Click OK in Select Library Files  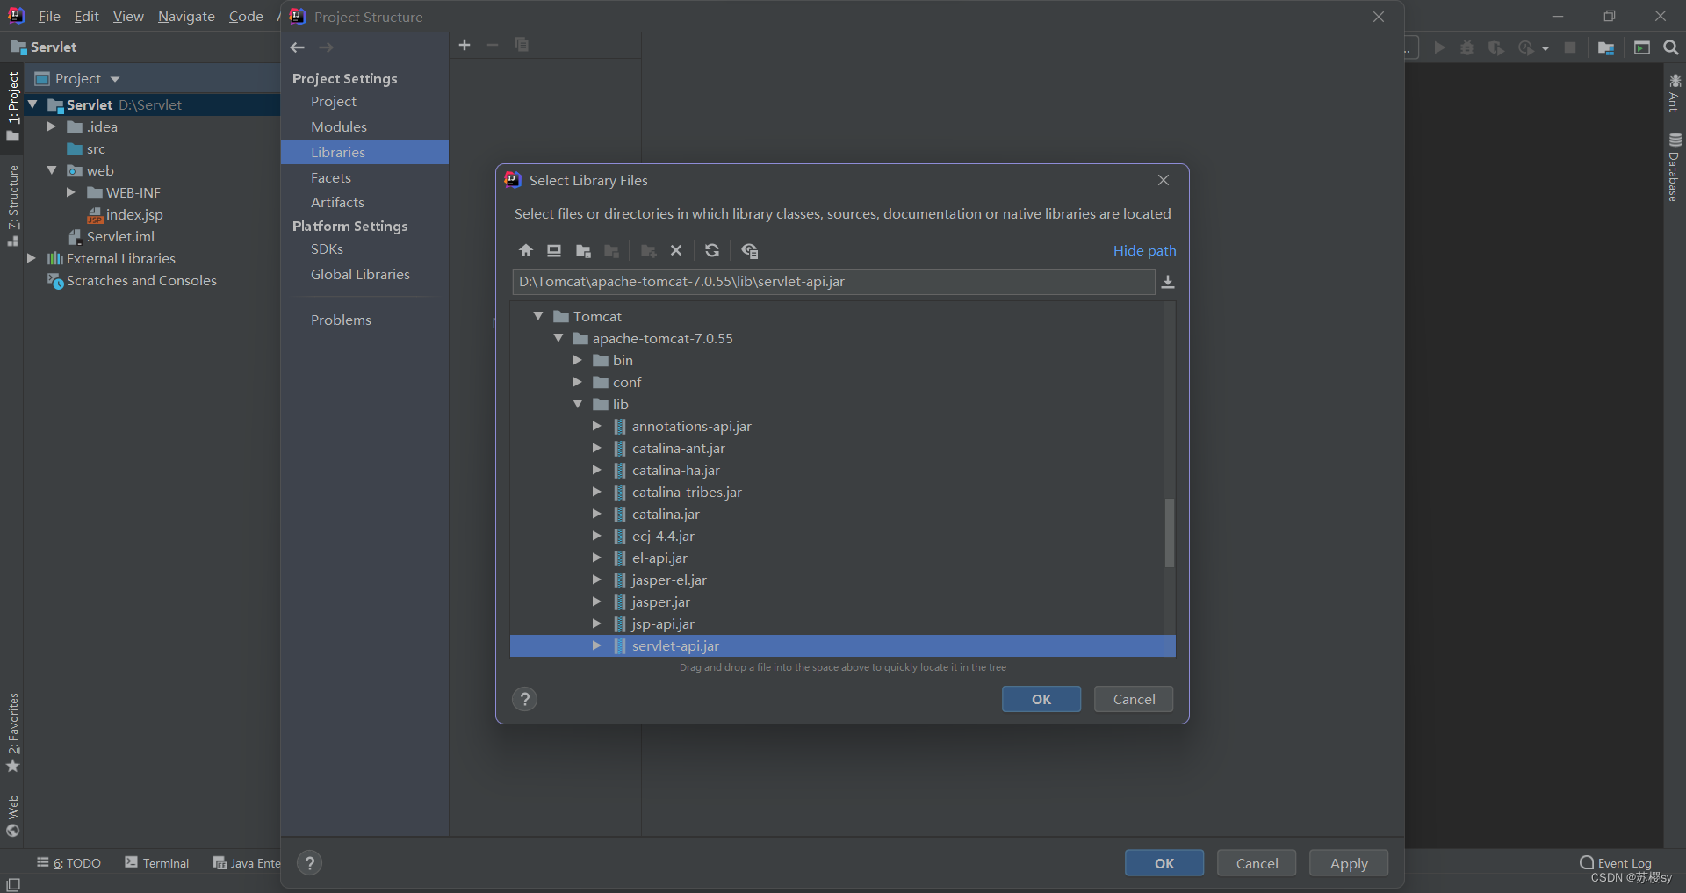[x=1041, y=699]
